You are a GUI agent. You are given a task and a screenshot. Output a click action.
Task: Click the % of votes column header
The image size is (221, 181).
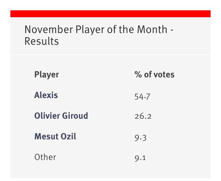tap(154, 74)
